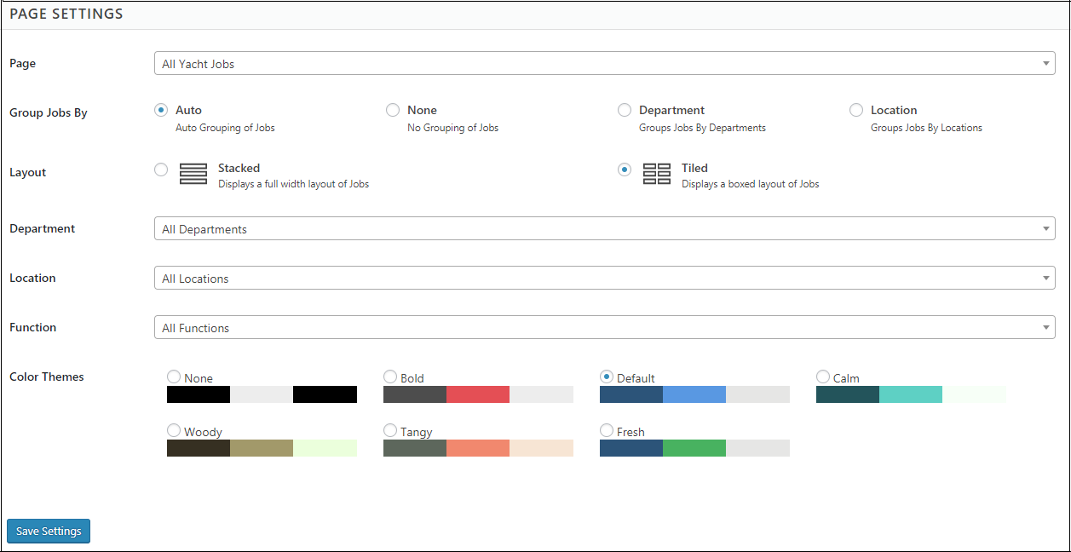Viewport: 1071px width, 552px height.
Task: Pick the Calm color theme
Action: pyautogui.click(x=823, y=377)
